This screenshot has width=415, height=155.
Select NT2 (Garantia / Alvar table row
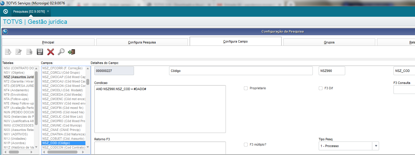tap(19, 81)
